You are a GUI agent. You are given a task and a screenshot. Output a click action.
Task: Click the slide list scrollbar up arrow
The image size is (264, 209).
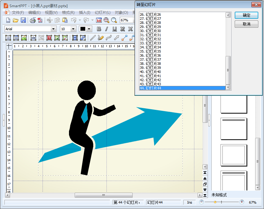pos(228,15)
